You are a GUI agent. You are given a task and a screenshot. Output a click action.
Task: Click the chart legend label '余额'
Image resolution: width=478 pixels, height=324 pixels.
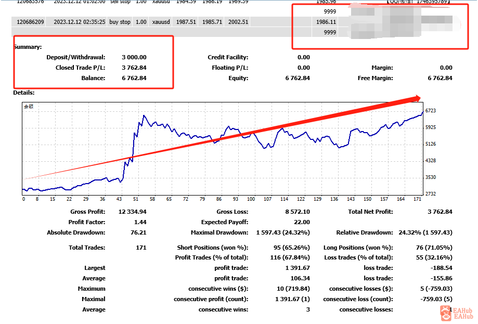[29, 107]
